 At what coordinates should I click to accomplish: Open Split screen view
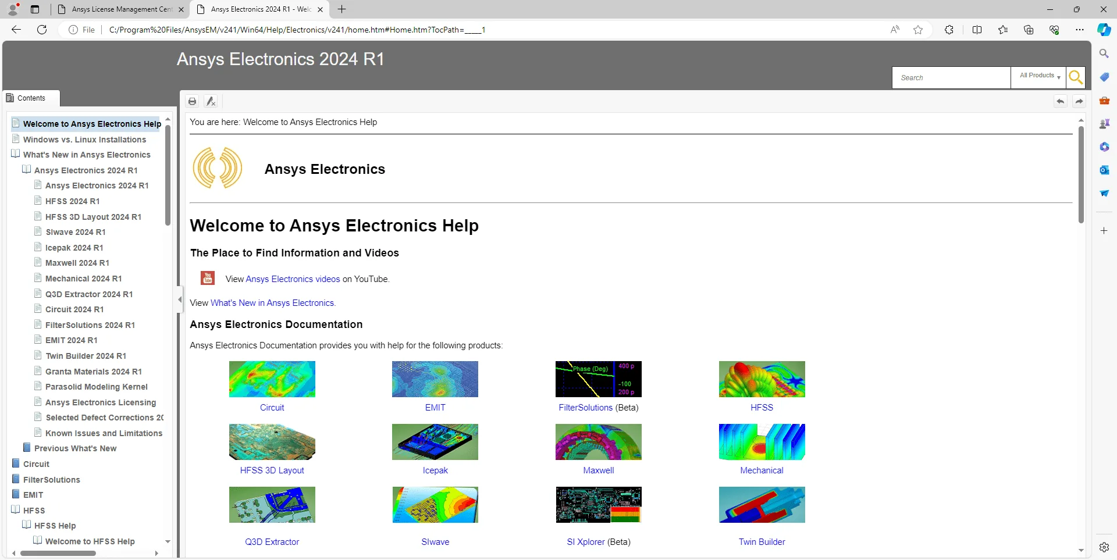coord(977,30)
